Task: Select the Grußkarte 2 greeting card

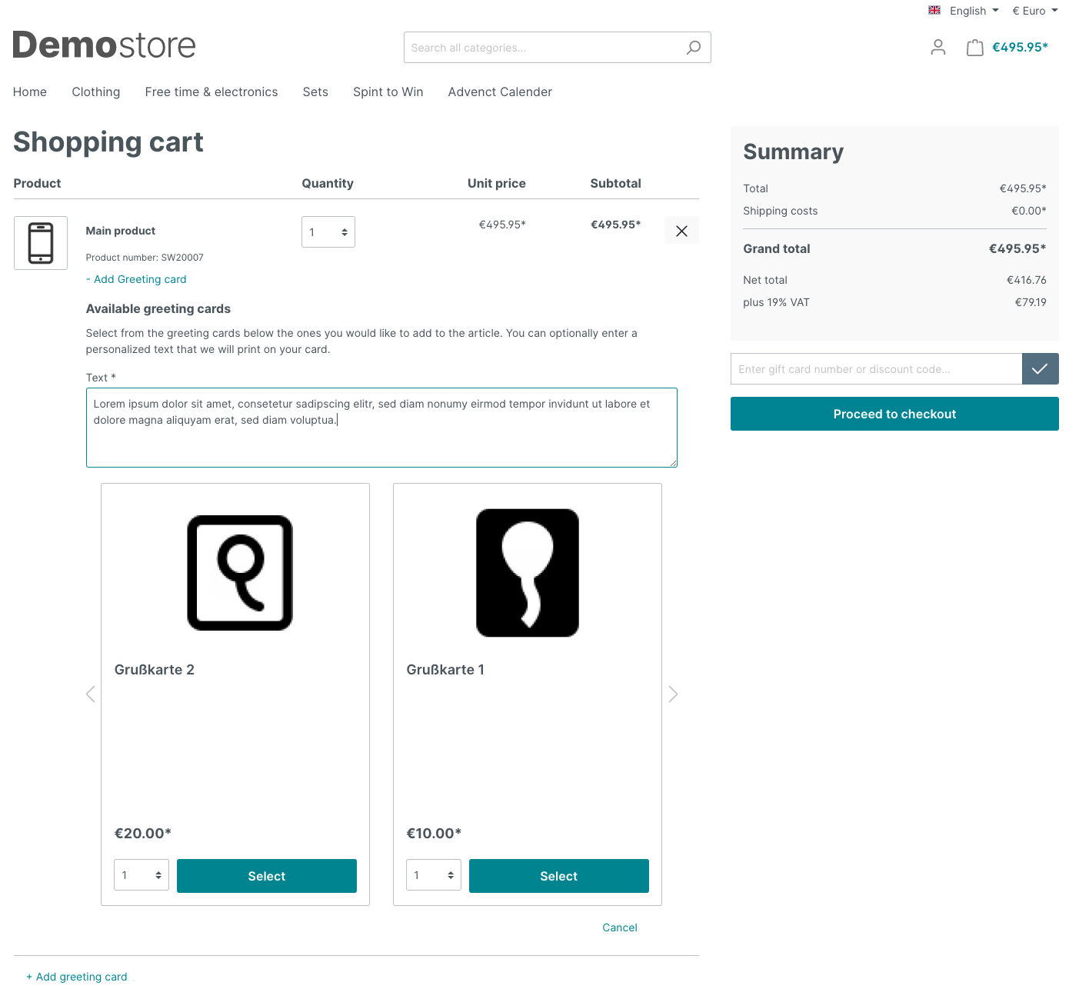Action: point(267,876)
